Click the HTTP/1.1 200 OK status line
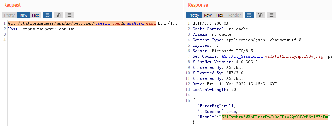332x126 pixels. tap(211, 23)
